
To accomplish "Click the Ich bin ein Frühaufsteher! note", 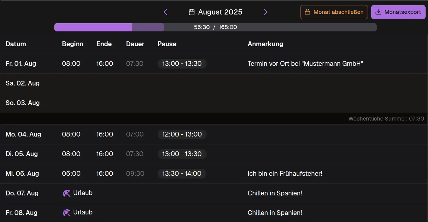I will [285, 174].
